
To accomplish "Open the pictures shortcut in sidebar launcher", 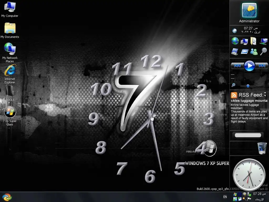I will 235,52.
